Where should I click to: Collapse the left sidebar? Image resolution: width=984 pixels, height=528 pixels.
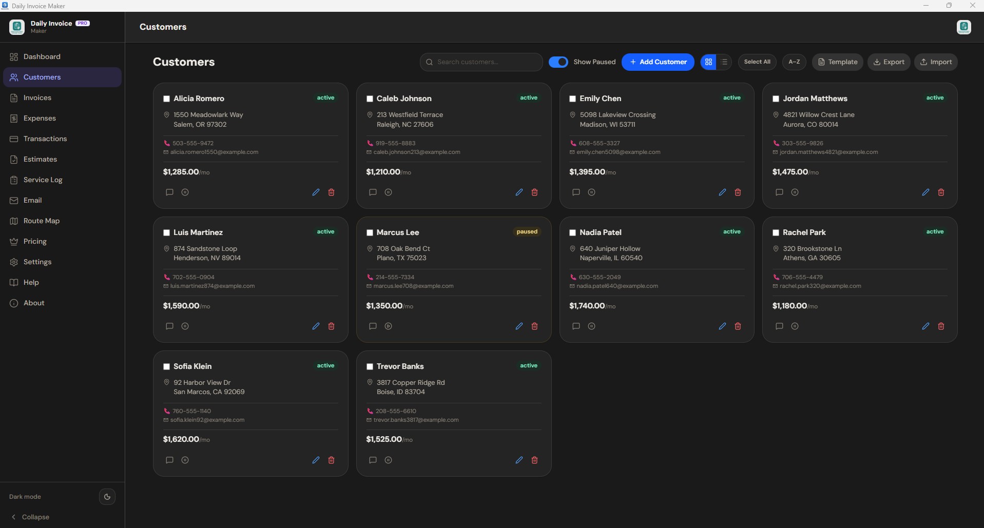[31, 517]
